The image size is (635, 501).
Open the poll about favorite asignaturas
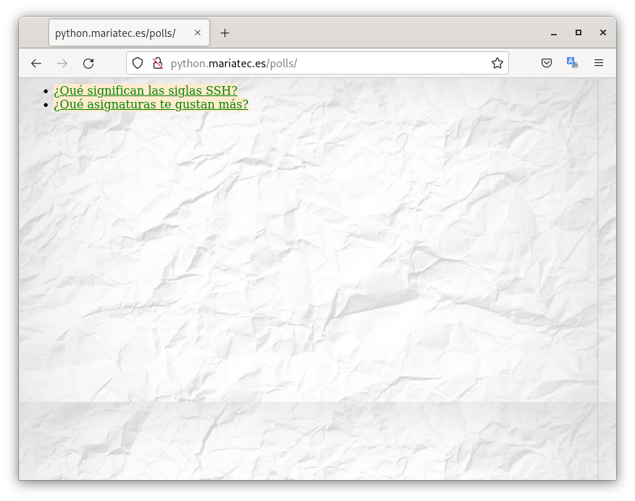click(151, 105)
